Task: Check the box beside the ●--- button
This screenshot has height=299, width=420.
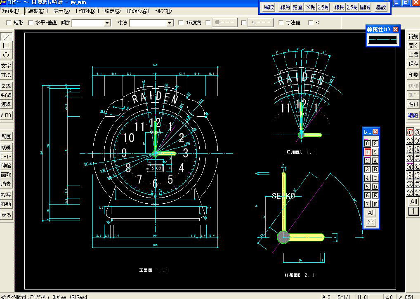Action: [x=208, y=23]
